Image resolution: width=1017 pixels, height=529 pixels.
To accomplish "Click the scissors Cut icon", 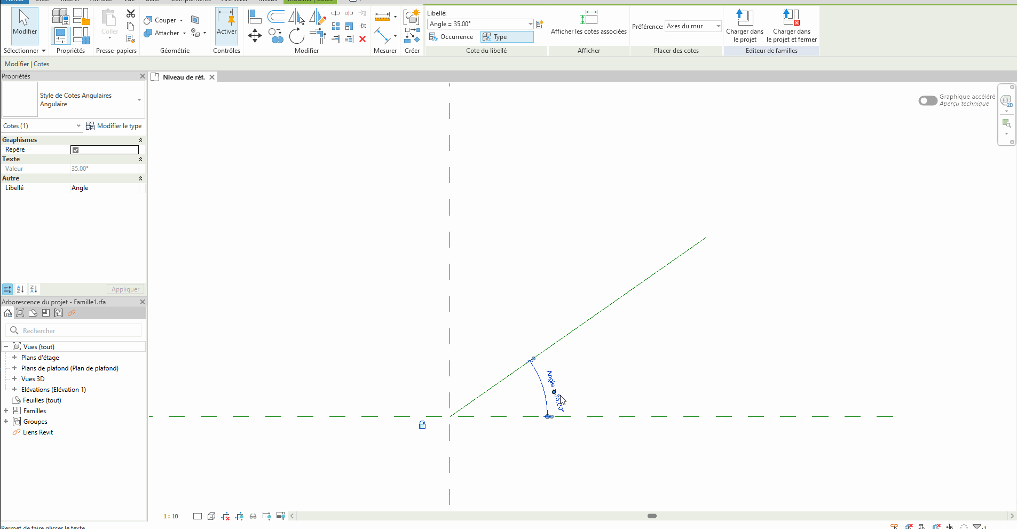I will (131, 14).
